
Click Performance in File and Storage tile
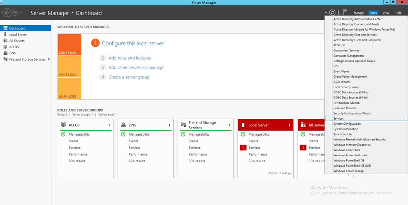click(x=198, y=154)
